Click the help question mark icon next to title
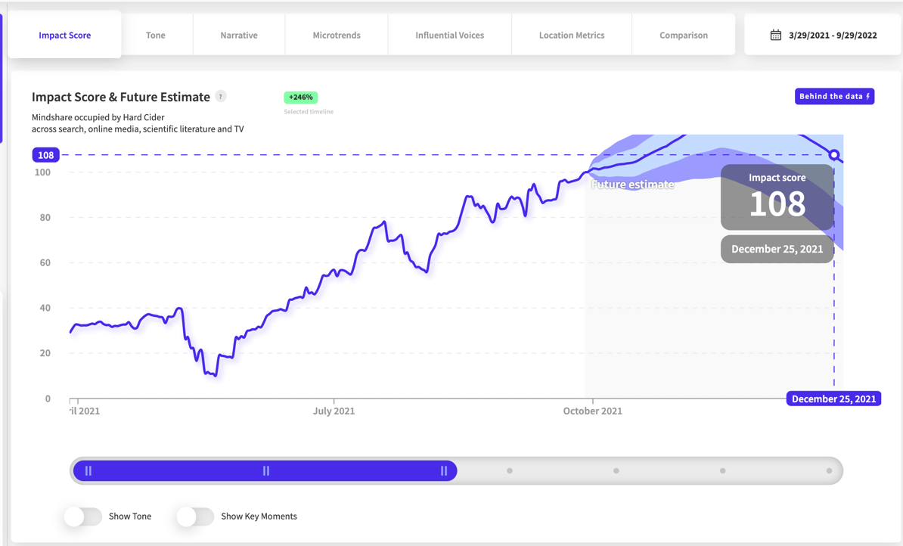 (x=221, y=96)
